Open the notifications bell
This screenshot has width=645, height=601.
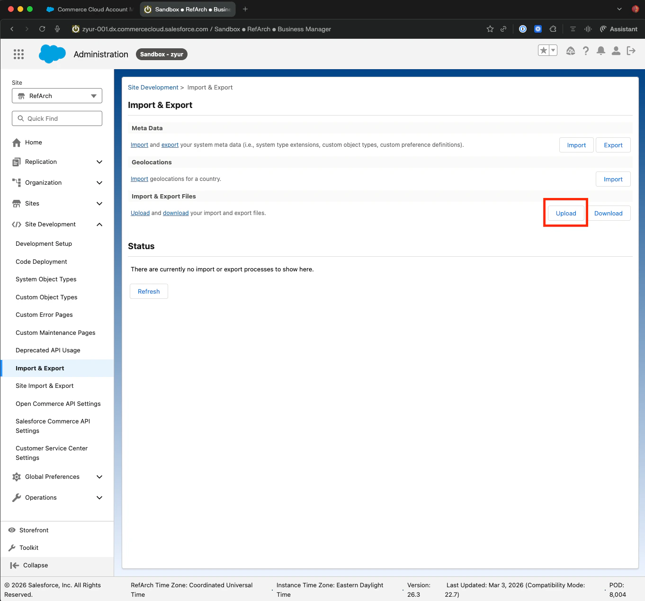coord(601,51)
